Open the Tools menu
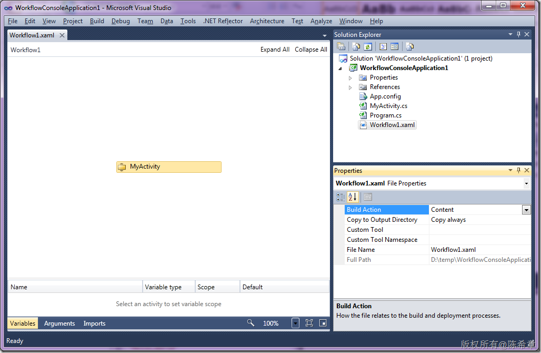Screen dimensions: 541x353 click(x=188, y=21)
